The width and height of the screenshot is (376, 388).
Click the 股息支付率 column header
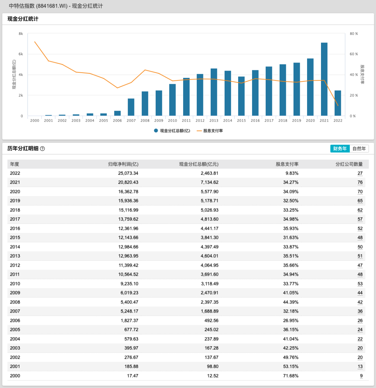point(287,164)
